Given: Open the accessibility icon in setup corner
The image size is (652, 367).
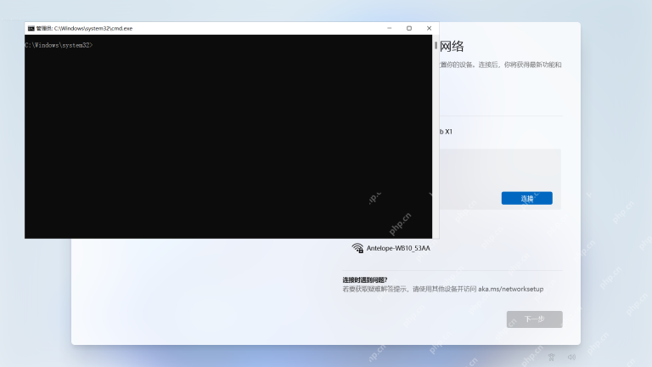Looking at the screenshot, I should point(551,357).
